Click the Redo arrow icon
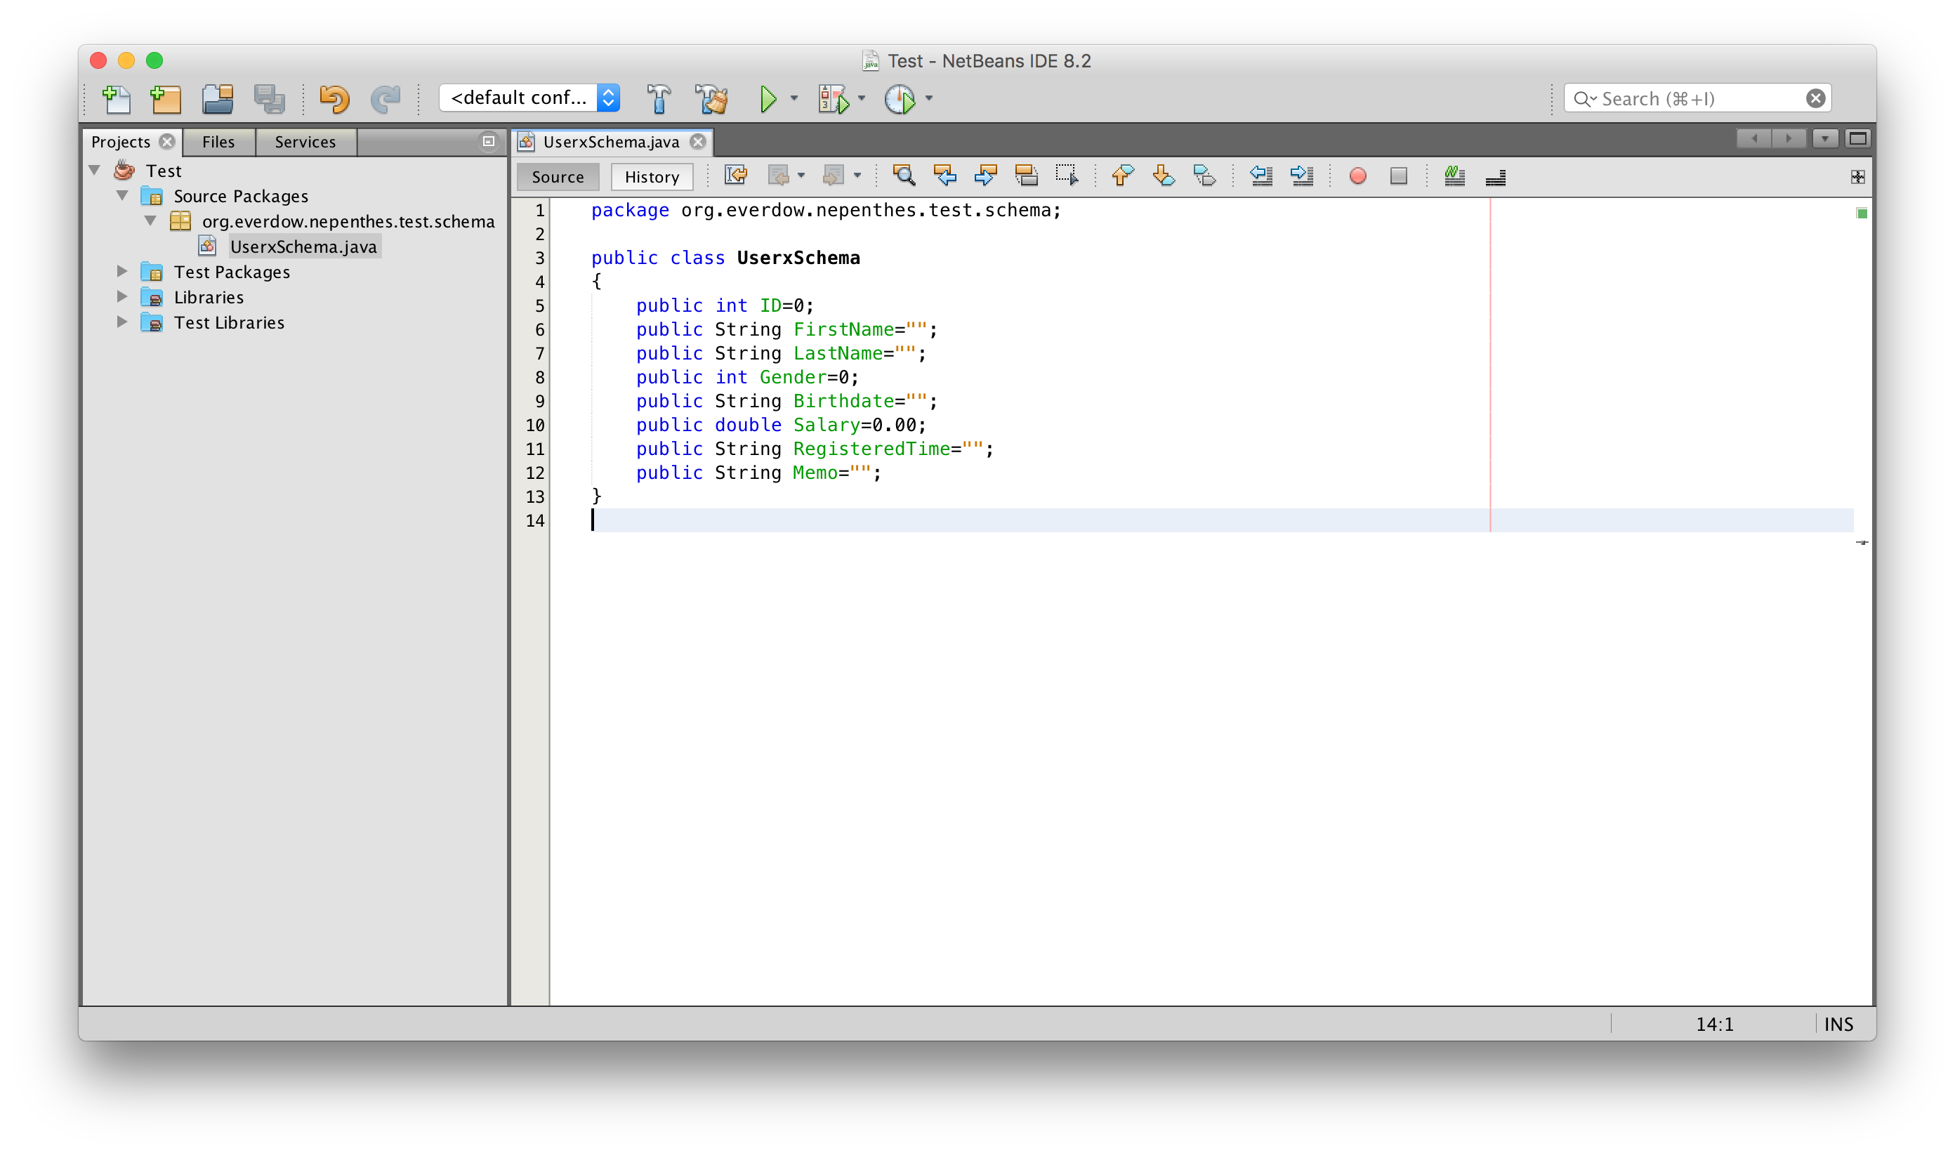Screen dimensions: 1955x1153 [x=386, y=99]
